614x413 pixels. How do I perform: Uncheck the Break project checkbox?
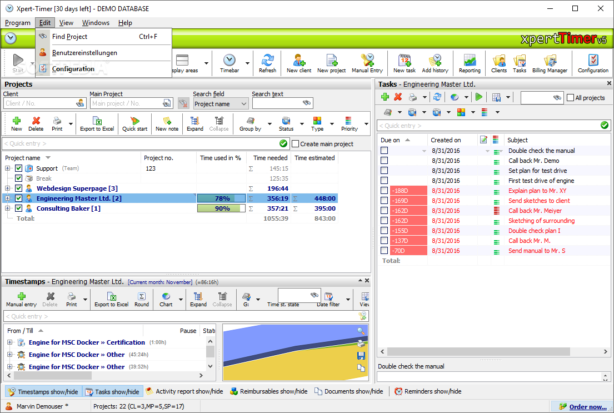[18, 178]
